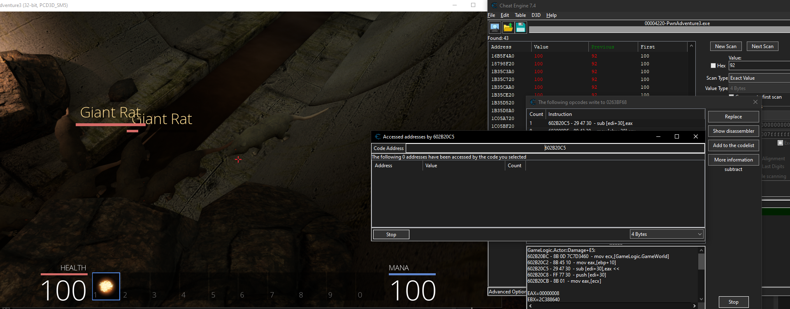Viewport: 790px width, 309px height.
Task: Click Count column header in Accessed addresses
Action: pyautogui.click(x=515, y=166)
